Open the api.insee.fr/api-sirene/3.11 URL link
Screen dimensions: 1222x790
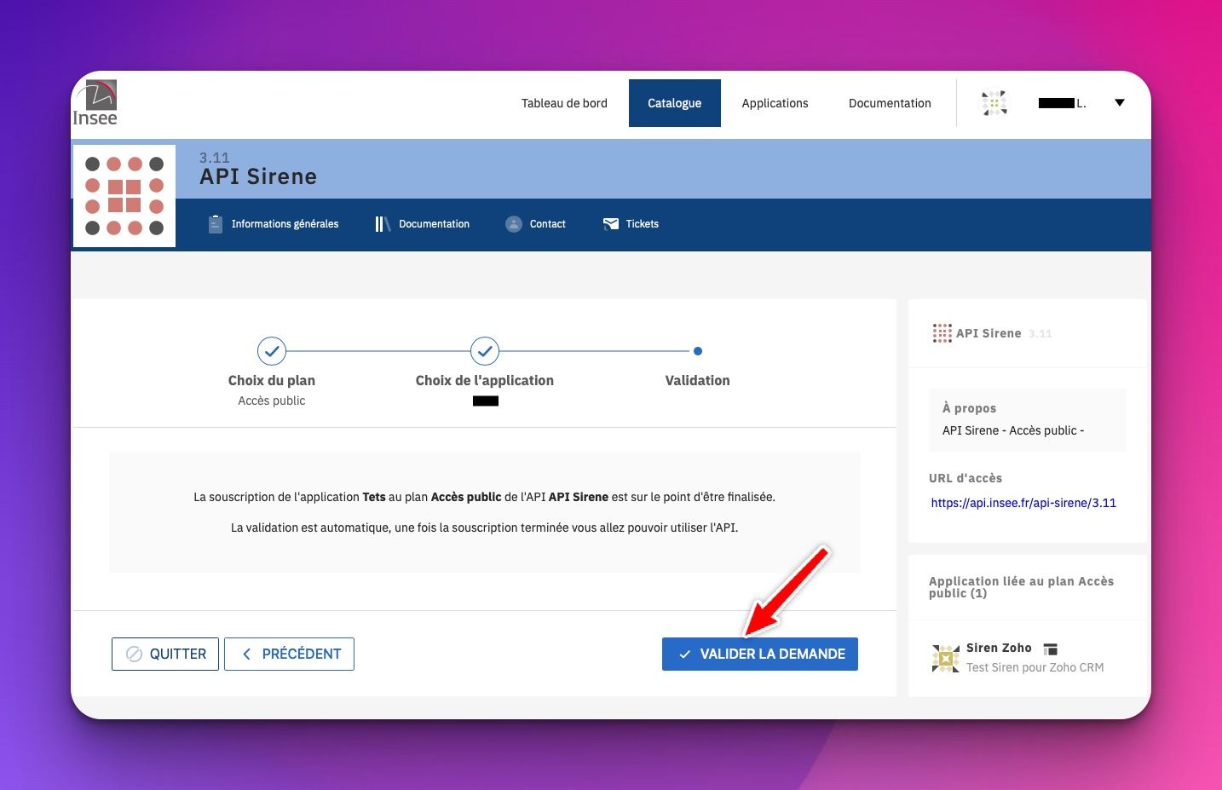[1023, 503]
